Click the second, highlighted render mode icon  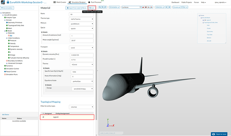point(146,7)
